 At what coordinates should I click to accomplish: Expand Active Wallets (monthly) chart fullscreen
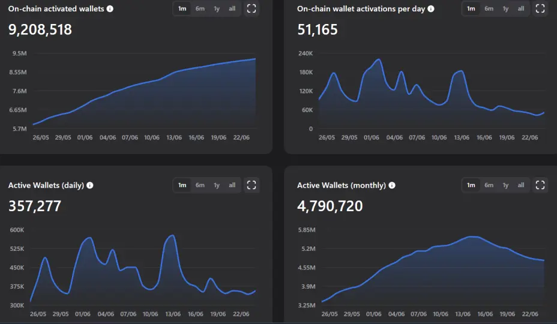tap(540, 185)
